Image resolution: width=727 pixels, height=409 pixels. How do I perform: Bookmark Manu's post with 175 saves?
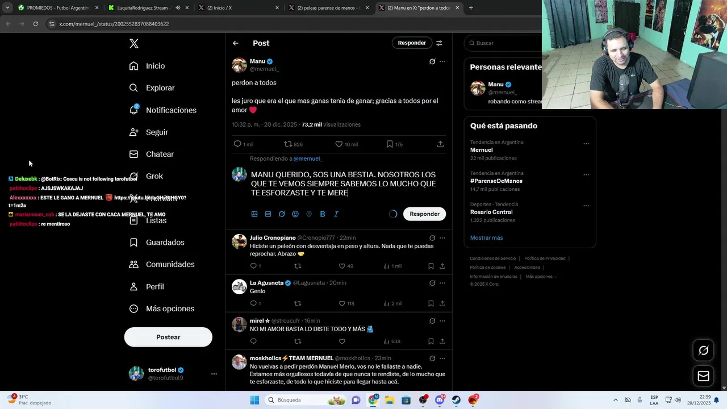coord(395,144)
